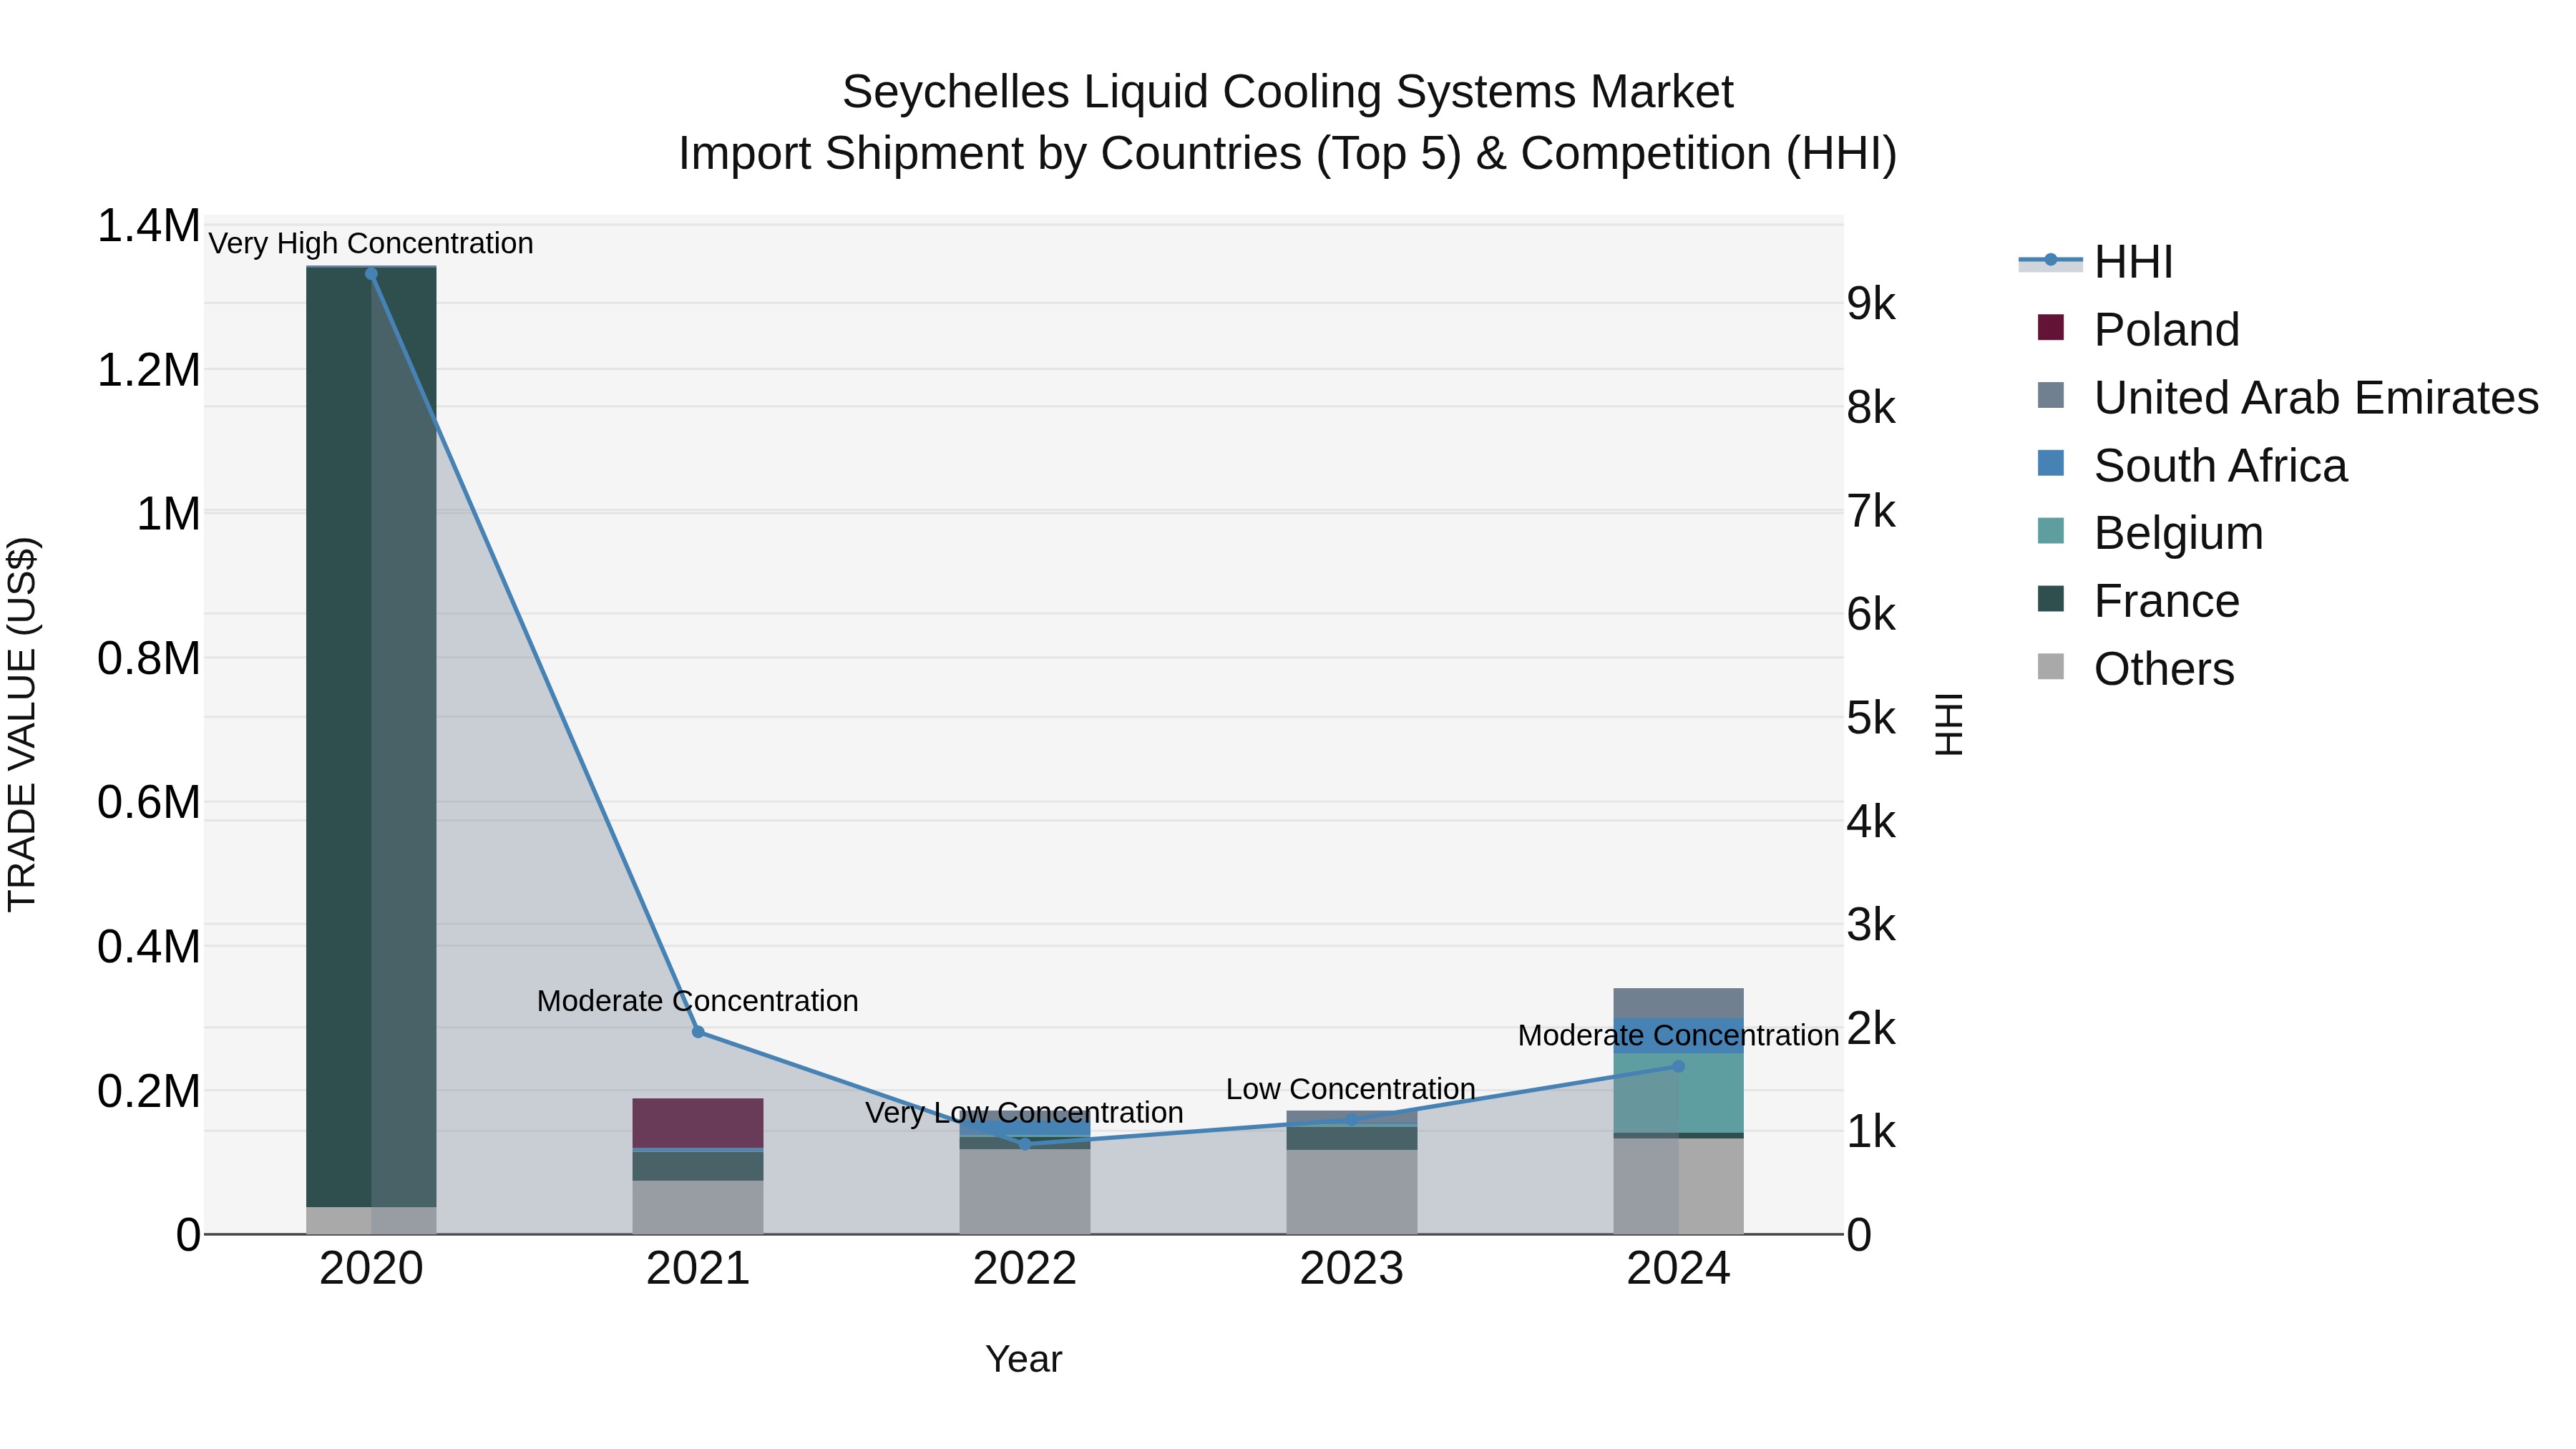Click the Others segment of 2022 bar
Image resolution: width=2576 pixels, height=1449 pixels.
(1024, 1191)
